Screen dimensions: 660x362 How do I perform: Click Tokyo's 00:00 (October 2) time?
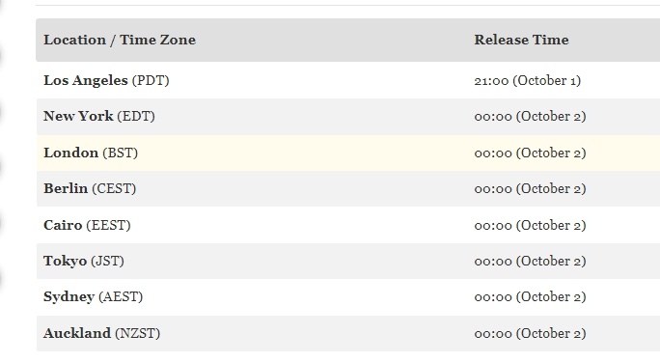530,261
